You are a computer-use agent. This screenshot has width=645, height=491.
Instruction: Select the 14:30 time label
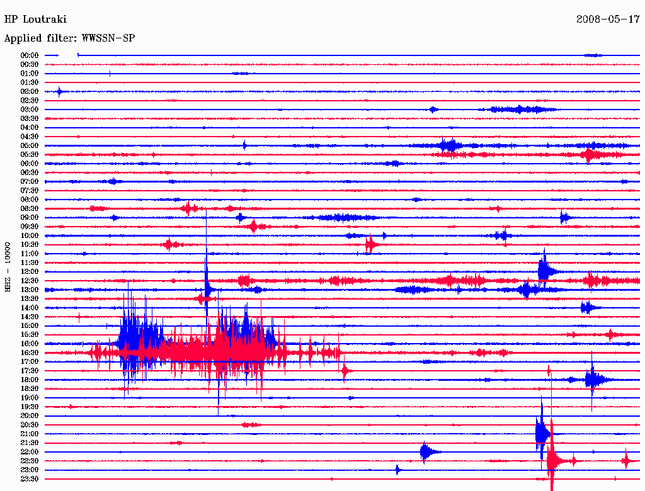[x=30, y=317]
